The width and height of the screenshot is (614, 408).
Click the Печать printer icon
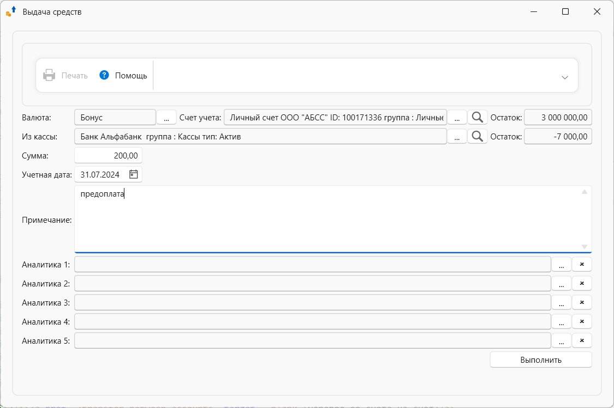pyautogui.click(x=49, y=75)
